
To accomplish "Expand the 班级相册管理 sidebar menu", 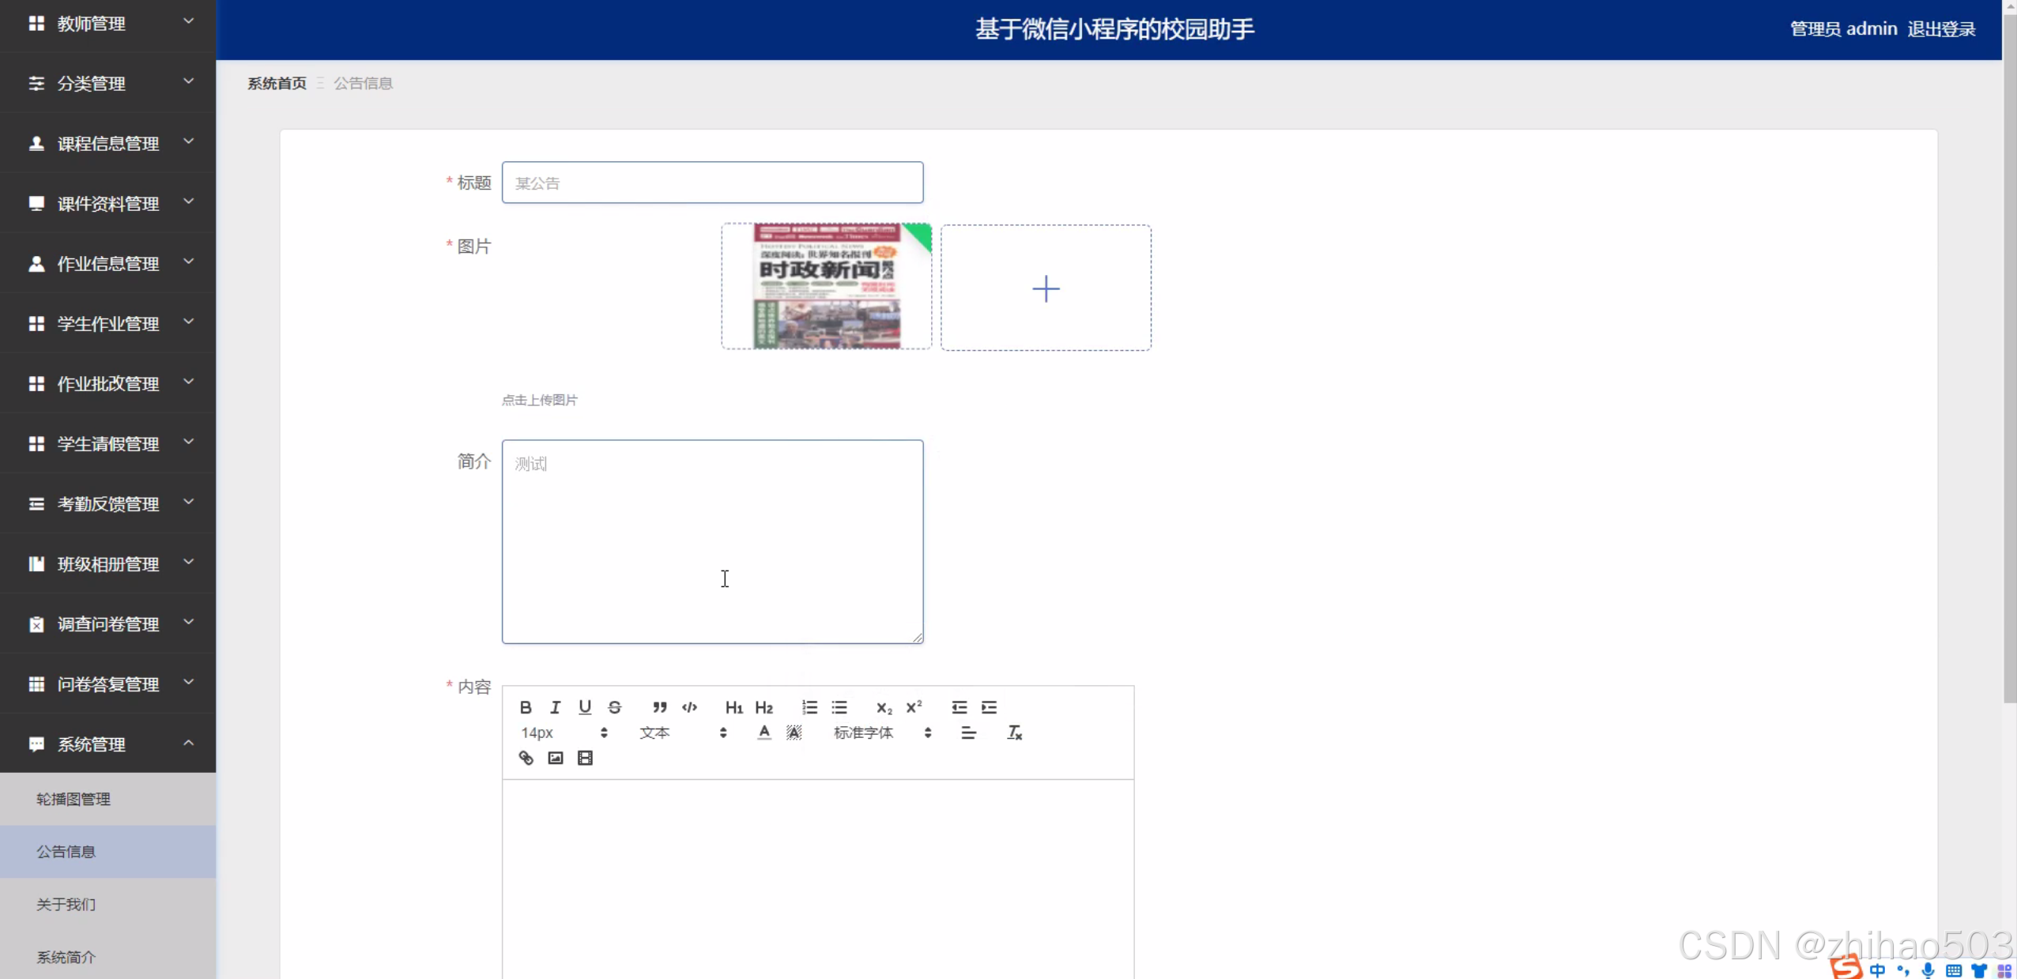I will click(x=108, y=563).
